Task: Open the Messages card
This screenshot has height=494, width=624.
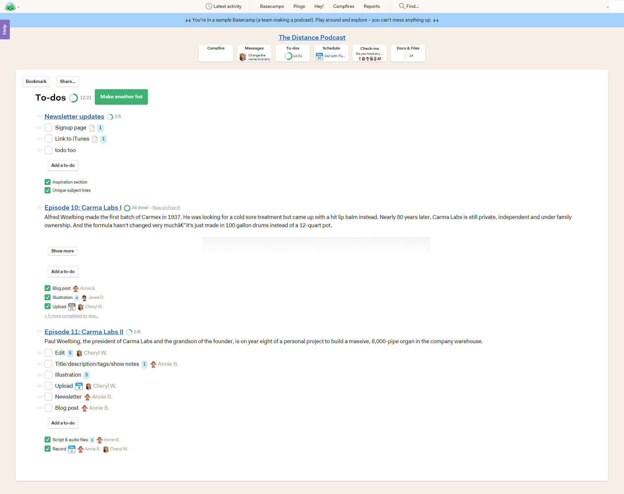Action: pyautogui.click(x=254, y=53)
